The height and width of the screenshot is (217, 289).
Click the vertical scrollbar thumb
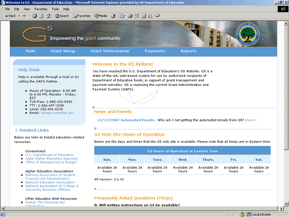point(286,88)
